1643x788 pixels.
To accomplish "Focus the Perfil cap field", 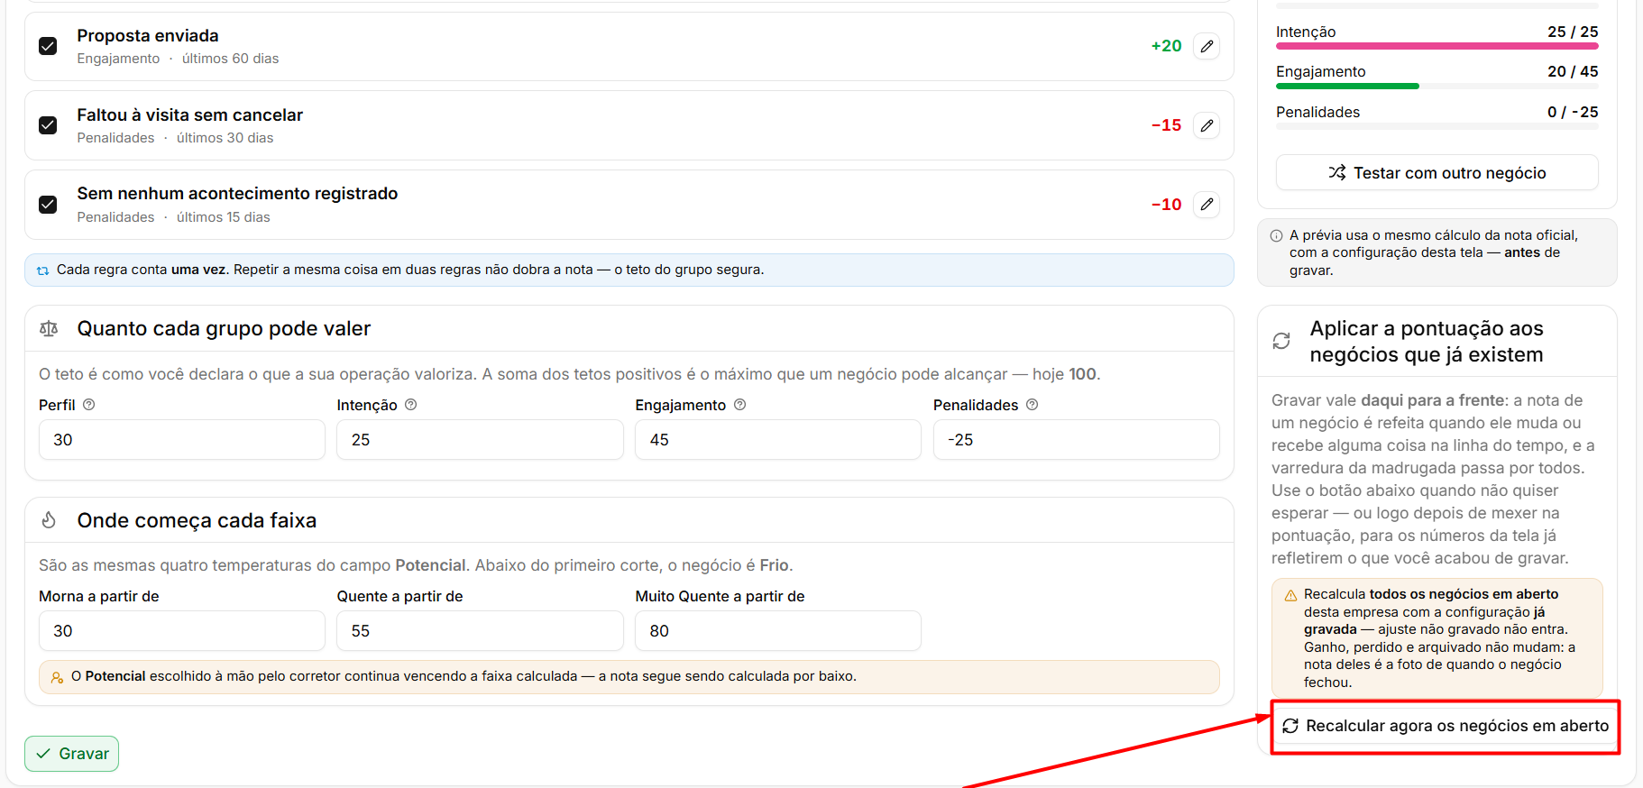I will click(x=182, y=440).
